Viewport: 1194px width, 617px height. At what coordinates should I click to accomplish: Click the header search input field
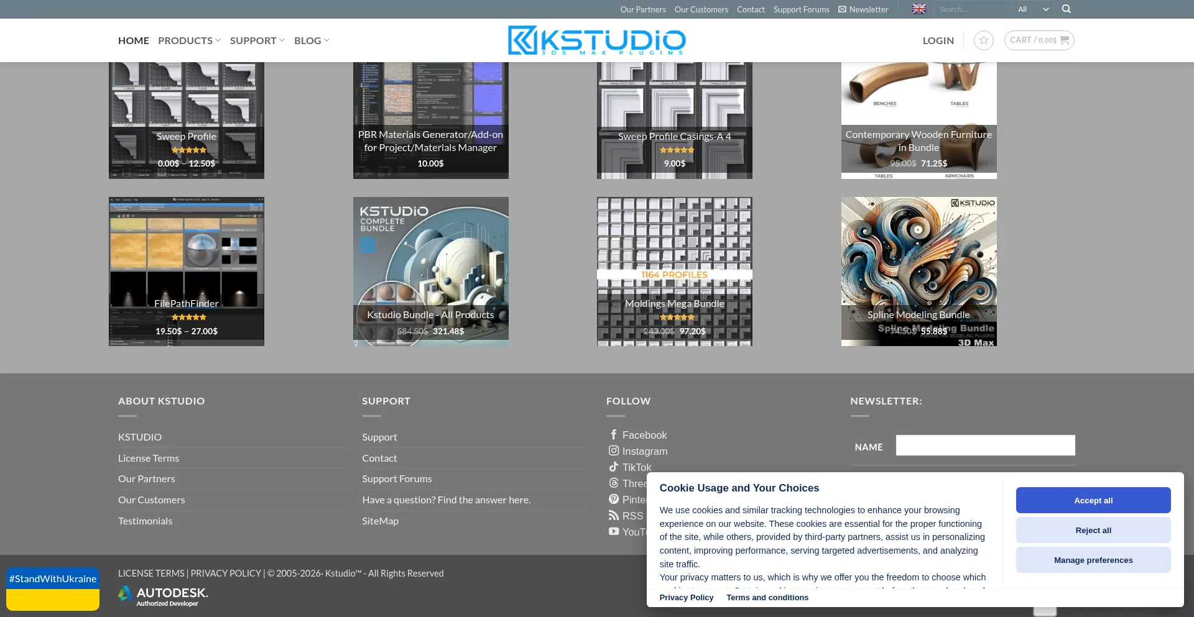[972, 9]
